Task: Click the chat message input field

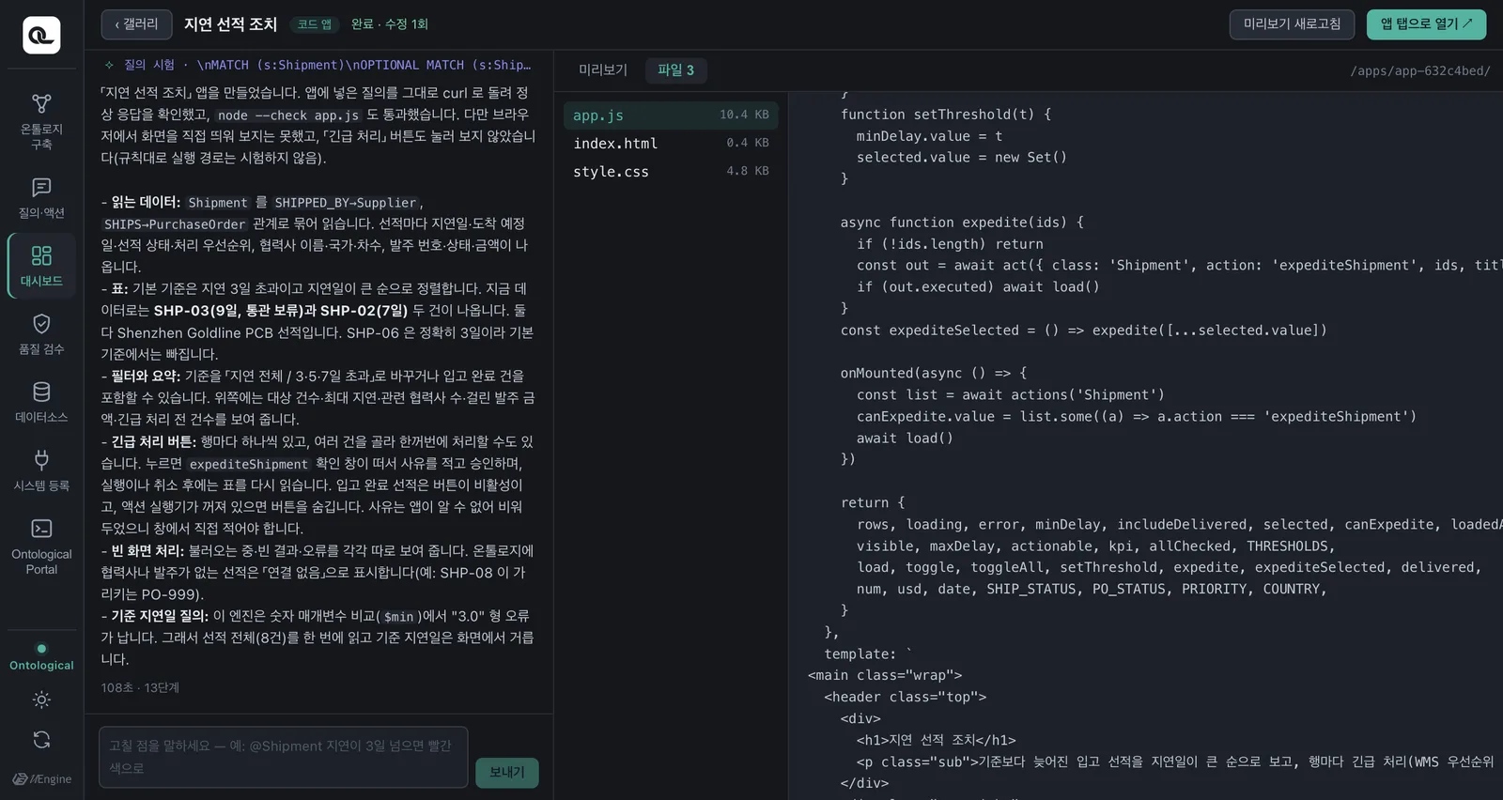Action: tap(283, 757)
